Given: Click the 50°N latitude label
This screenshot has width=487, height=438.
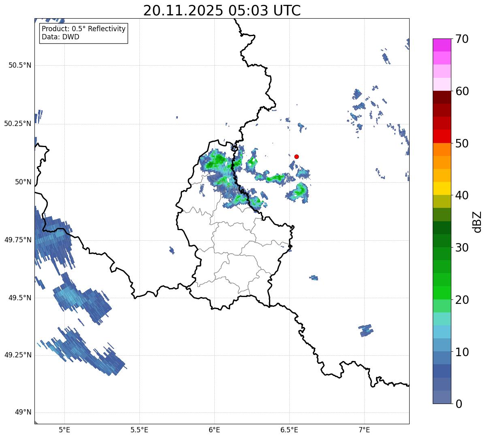Looking at the screenshot, I should click(23, 182).
